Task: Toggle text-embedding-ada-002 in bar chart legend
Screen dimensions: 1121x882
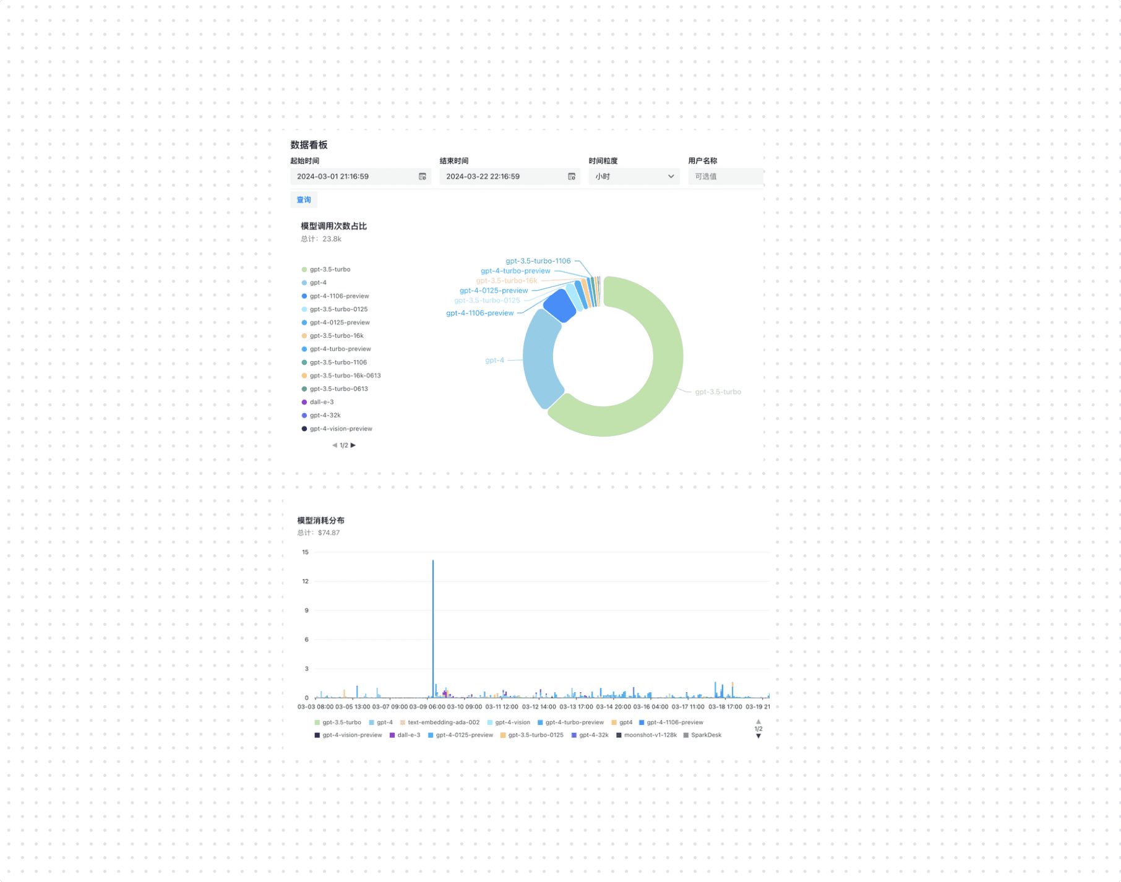Action: pyautogui.click(x=440, y=722)
